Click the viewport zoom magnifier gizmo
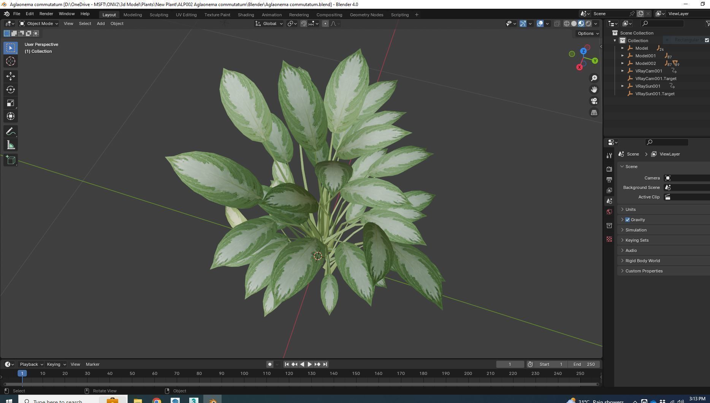Image resolution: width=710 pixels, height=403 pixels. [x=594, y=78]
